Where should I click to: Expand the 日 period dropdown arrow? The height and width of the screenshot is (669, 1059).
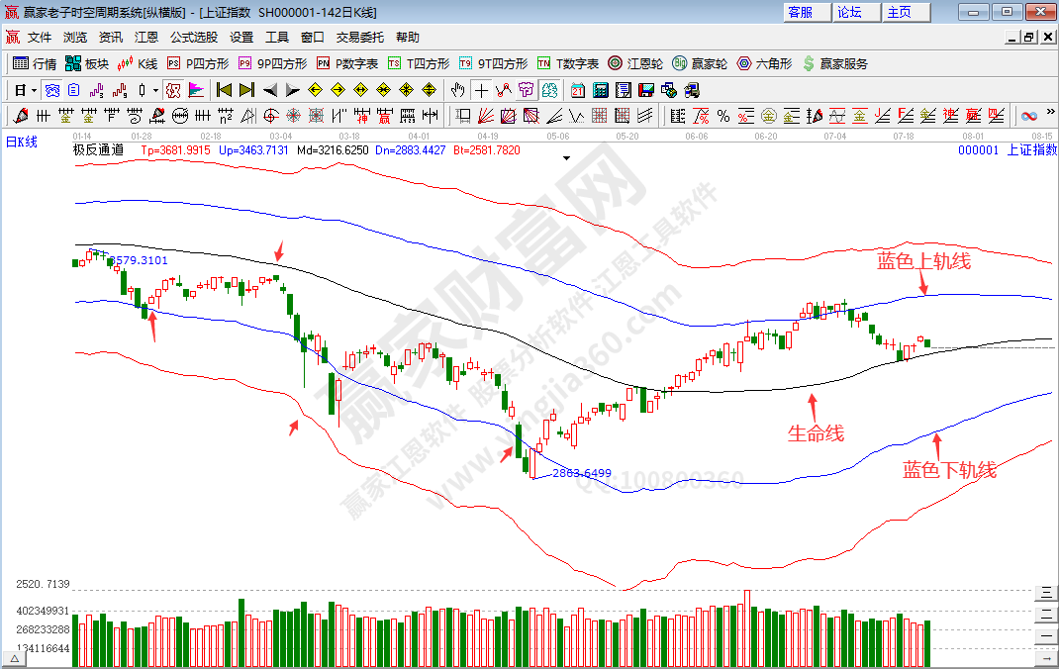[x=33, y=90]
